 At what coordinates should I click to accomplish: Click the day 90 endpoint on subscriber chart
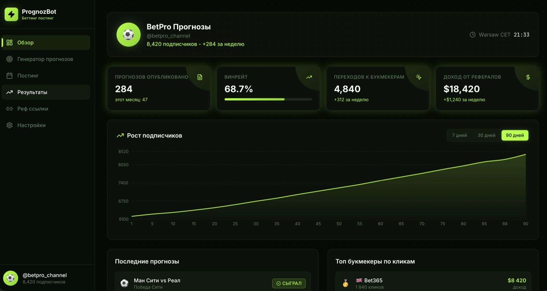525,155
